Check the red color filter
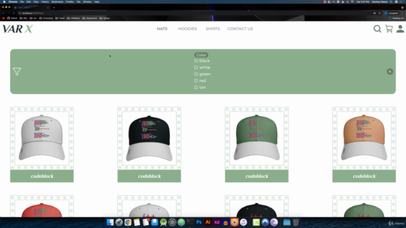Image resolution: width=406 pixels, height=228 pixels. click(196, 81)
